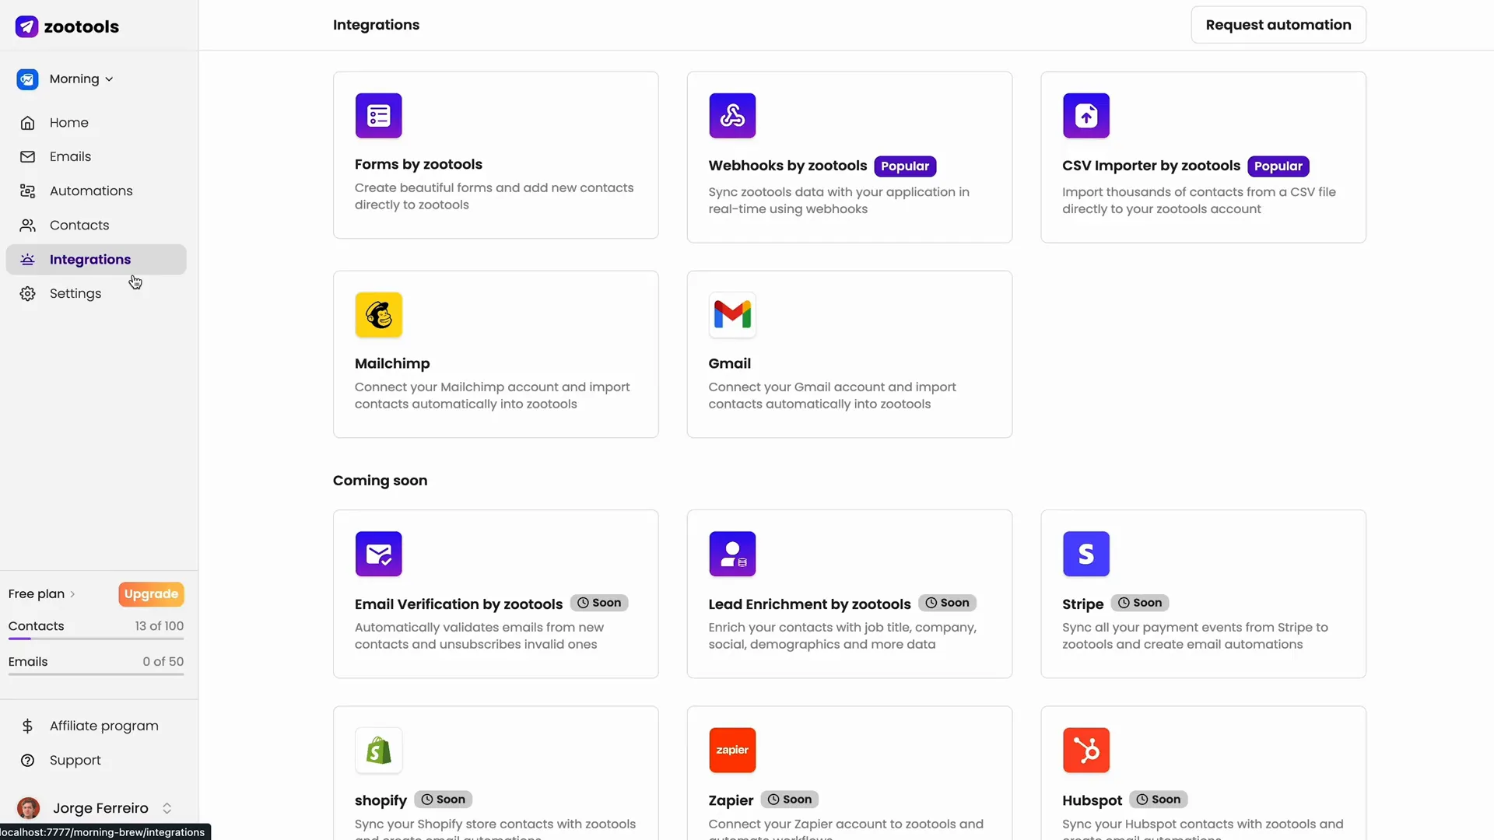Click the Contacts usage progress bar

96,639
